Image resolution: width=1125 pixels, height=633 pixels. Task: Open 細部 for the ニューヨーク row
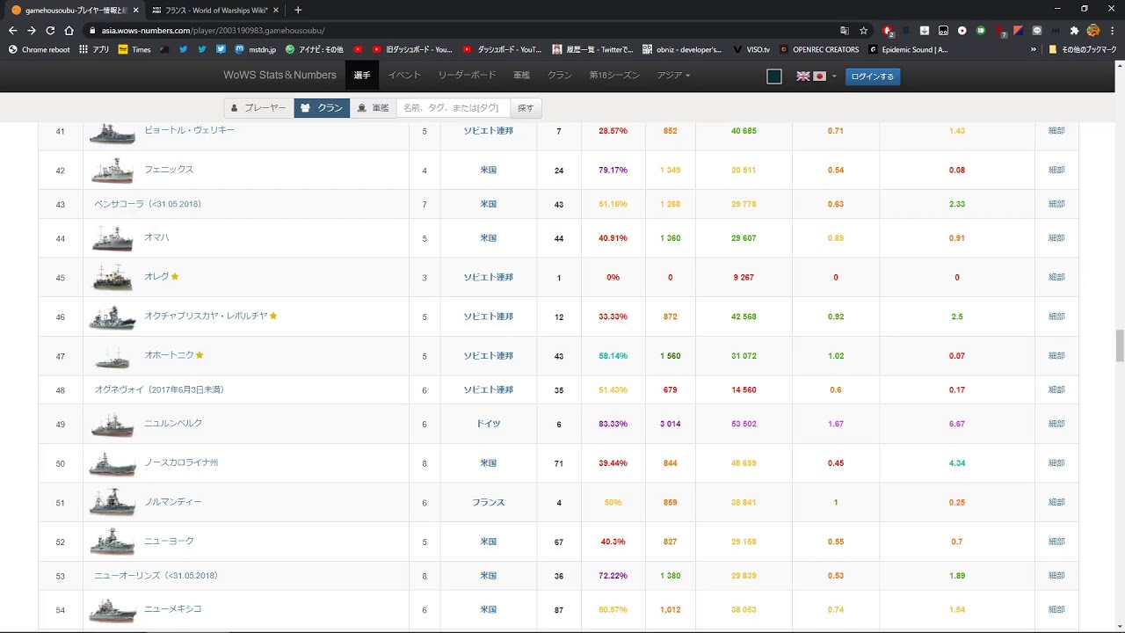(x=1056, y=542)
